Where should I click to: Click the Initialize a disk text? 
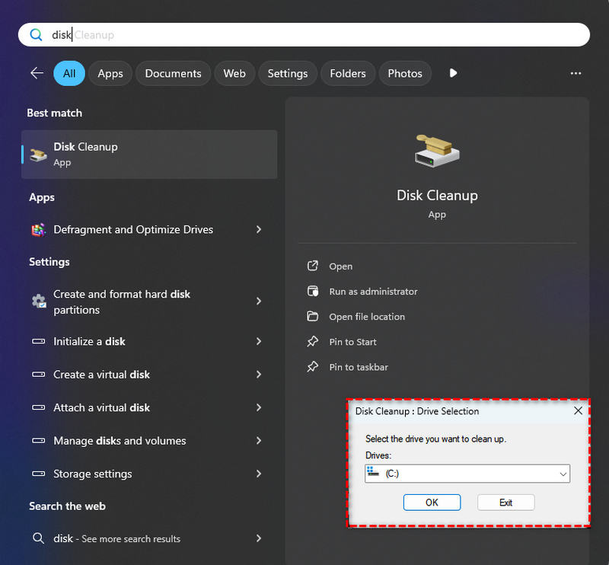pos(89,341)
